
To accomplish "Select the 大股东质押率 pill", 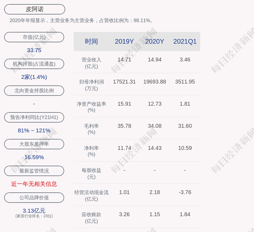I will pyautogui.click(x=34, y=144).
